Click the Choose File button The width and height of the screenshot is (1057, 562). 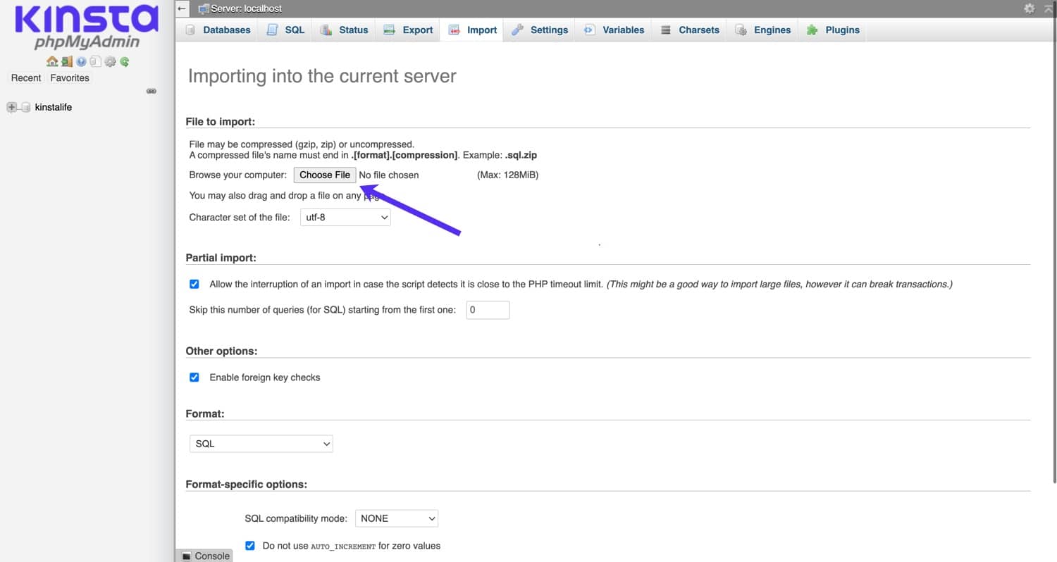coord(324,175)
